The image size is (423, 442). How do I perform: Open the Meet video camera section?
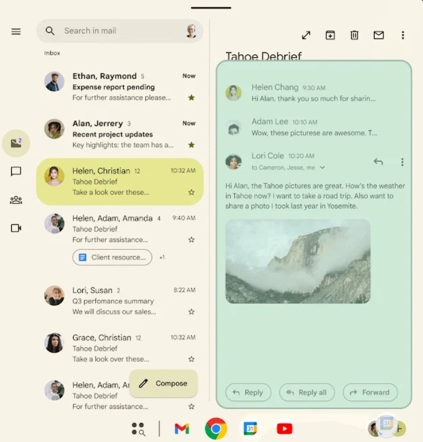coord(16,228)
